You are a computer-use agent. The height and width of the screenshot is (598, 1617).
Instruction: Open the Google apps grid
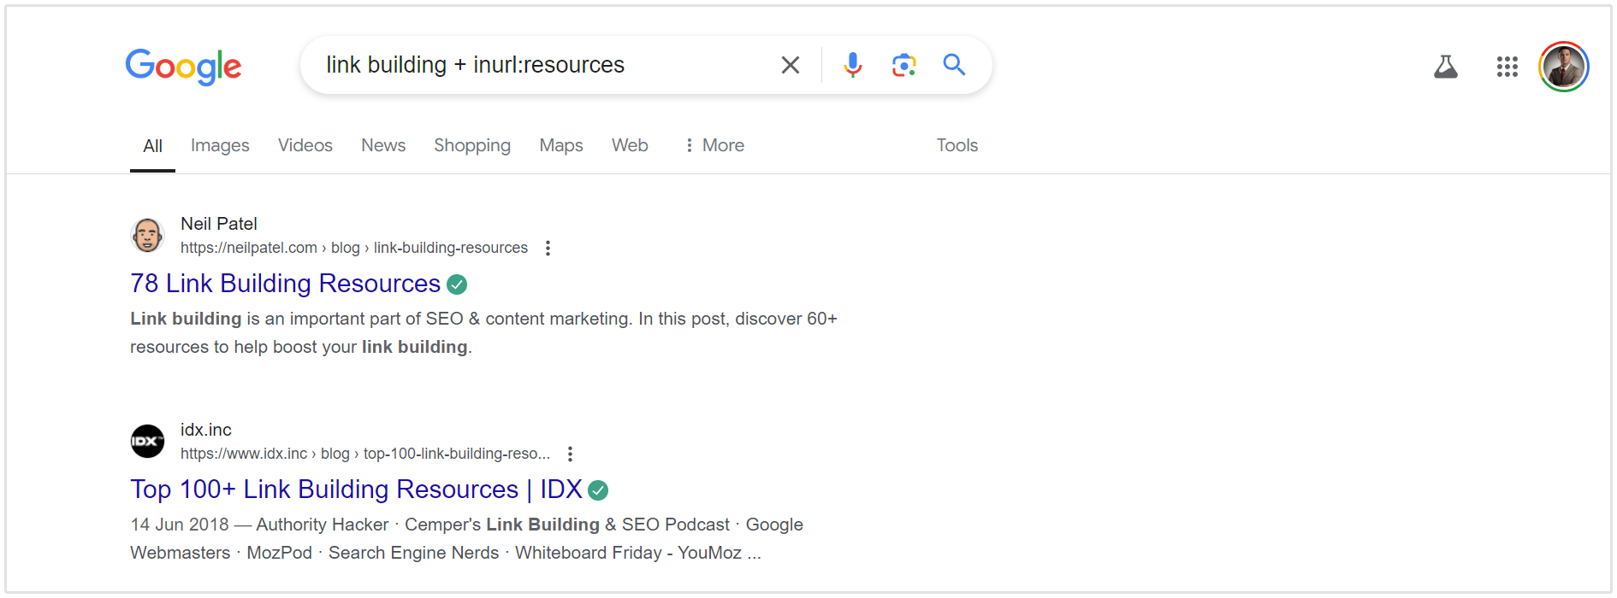1507,67
